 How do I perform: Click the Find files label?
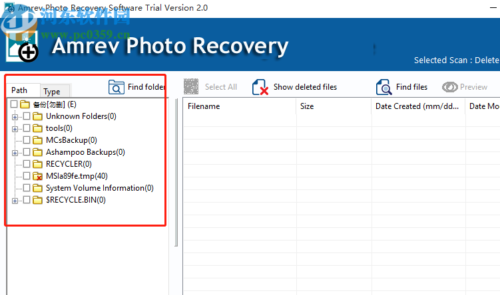(411, 87)
